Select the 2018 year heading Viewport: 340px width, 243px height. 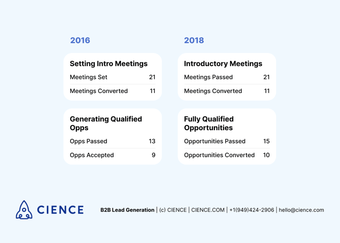point(194,40)
